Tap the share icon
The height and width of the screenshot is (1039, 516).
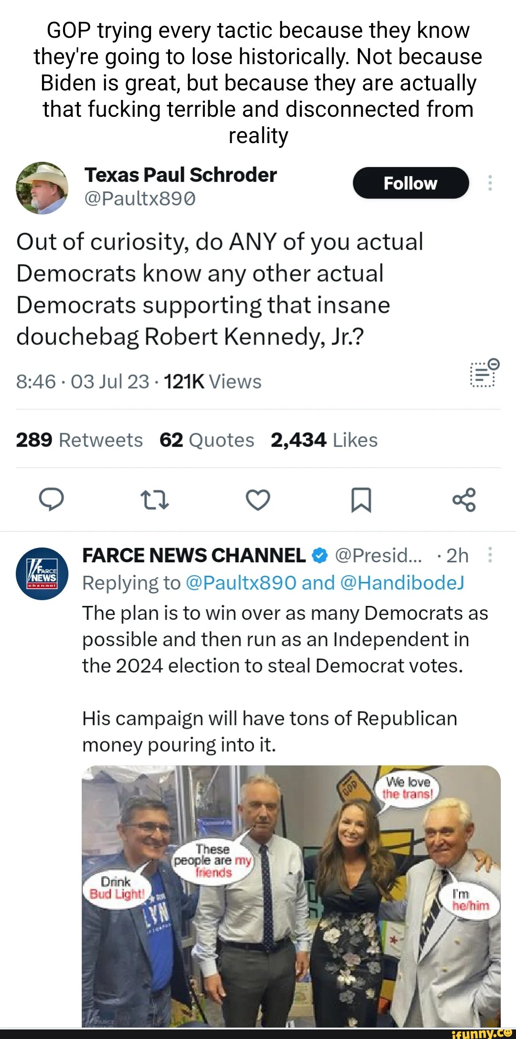coord(464,500)
